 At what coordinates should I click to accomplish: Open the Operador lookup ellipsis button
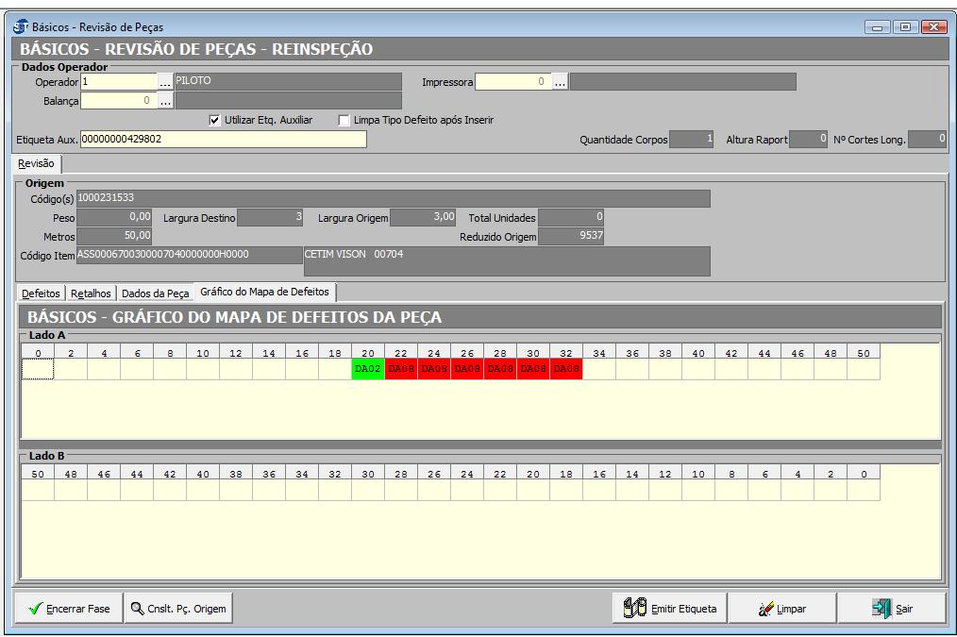tap(165, 82)
